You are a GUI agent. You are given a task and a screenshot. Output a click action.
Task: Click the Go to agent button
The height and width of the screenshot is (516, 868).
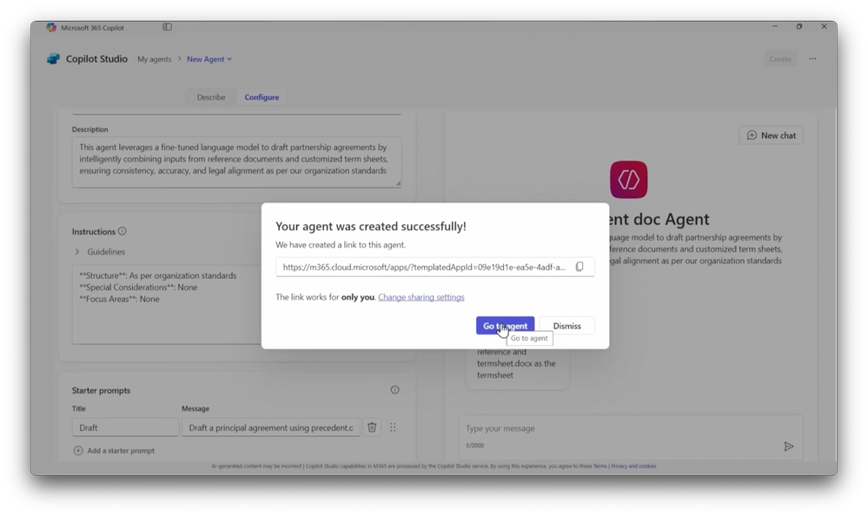point(505,326)
